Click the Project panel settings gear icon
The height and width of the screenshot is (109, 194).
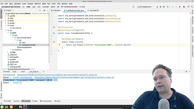coord(45,10)
